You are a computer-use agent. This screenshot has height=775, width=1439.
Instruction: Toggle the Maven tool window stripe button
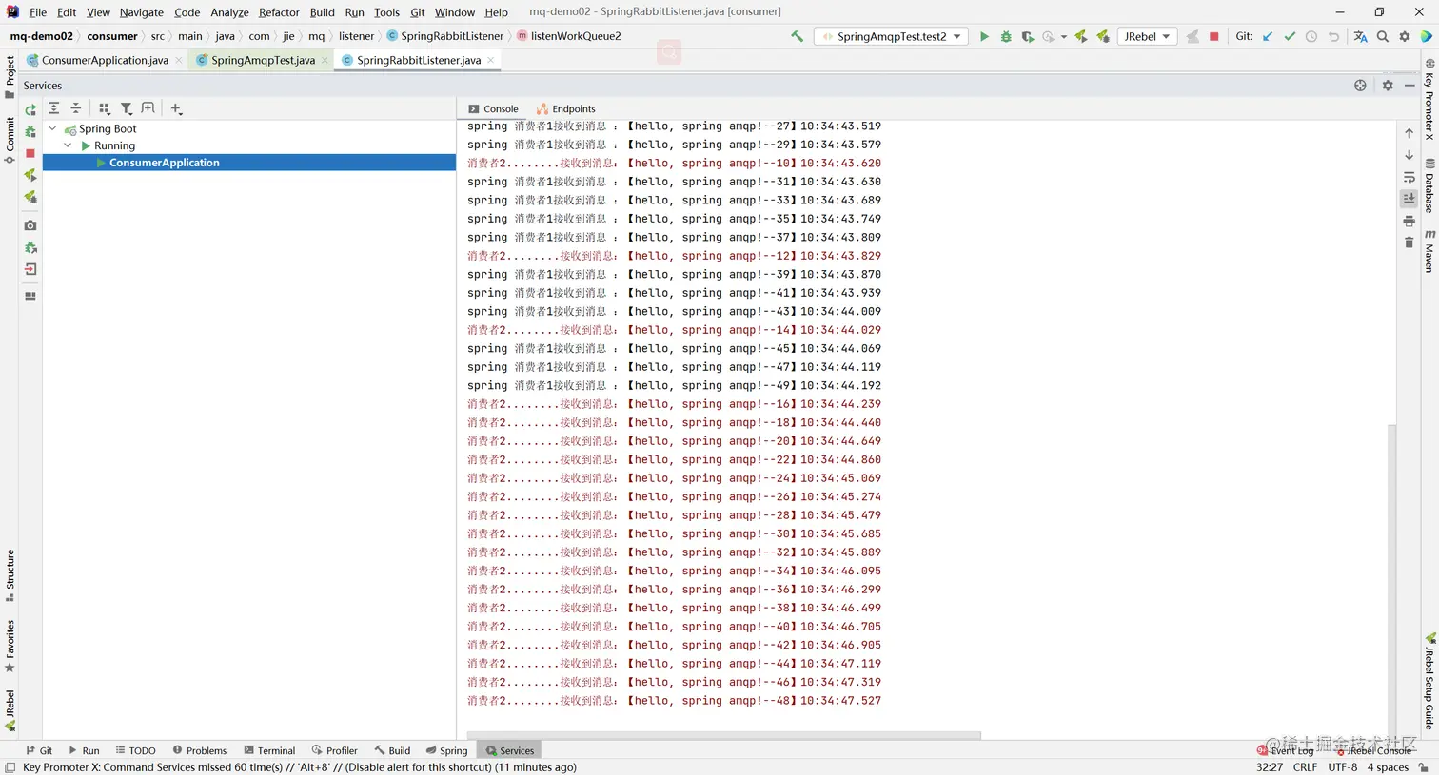pos(1429,251)
